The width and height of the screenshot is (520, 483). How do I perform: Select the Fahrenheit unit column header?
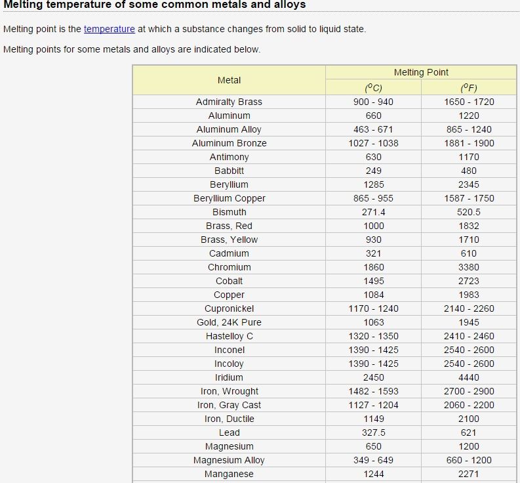tap(468, 88)
